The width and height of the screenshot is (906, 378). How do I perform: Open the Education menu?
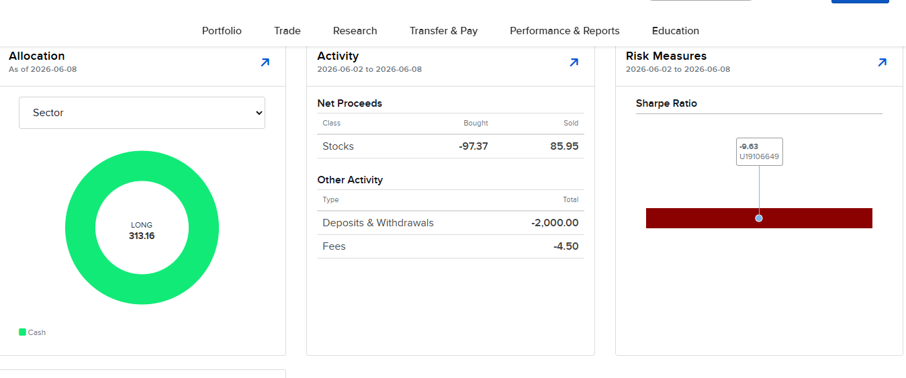click(x=676, y=31)
